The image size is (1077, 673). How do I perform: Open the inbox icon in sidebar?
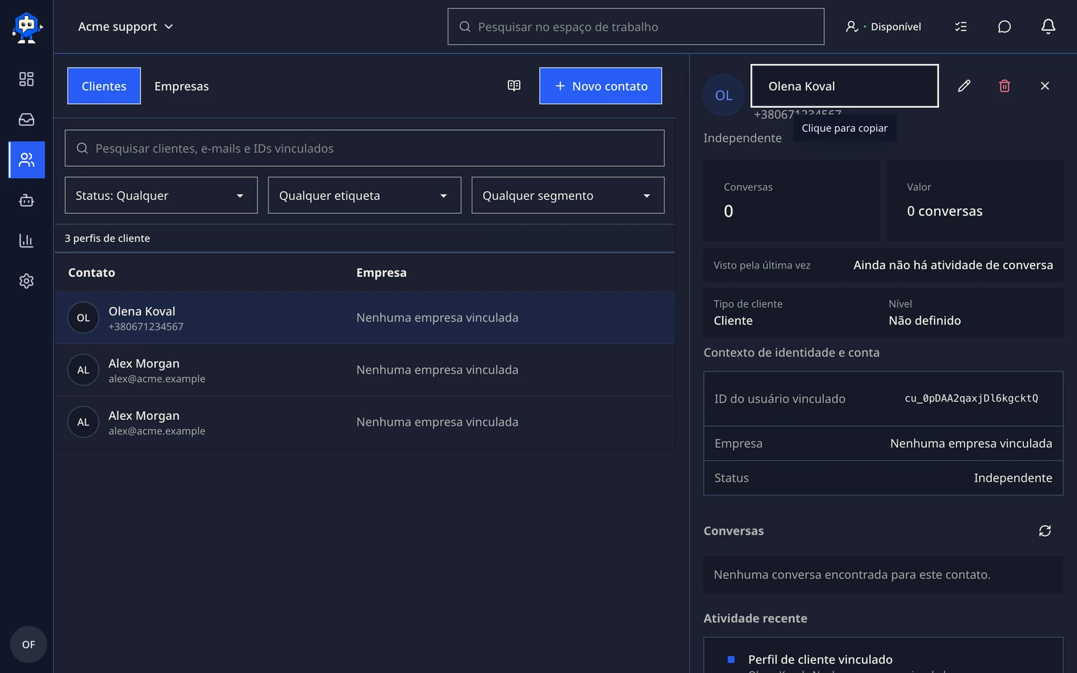click(x=27, y=120)
